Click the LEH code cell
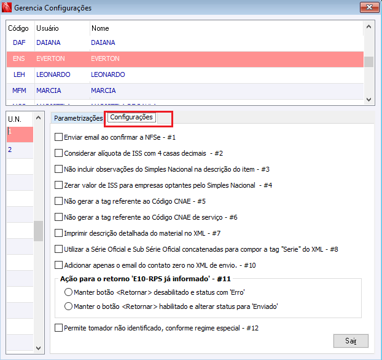The width and height of the screenshot is (382, 360). [x=19, y=74]
